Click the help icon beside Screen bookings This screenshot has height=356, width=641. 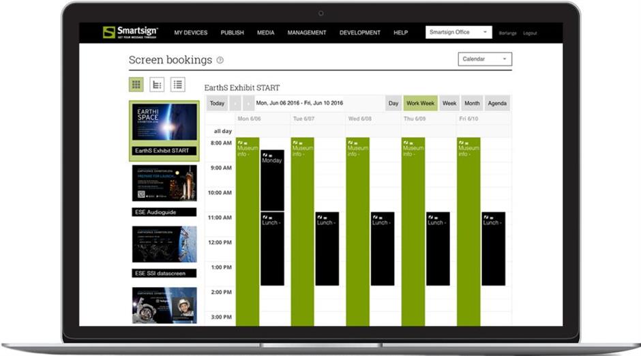pyautogui.click(x=220, y=60)
